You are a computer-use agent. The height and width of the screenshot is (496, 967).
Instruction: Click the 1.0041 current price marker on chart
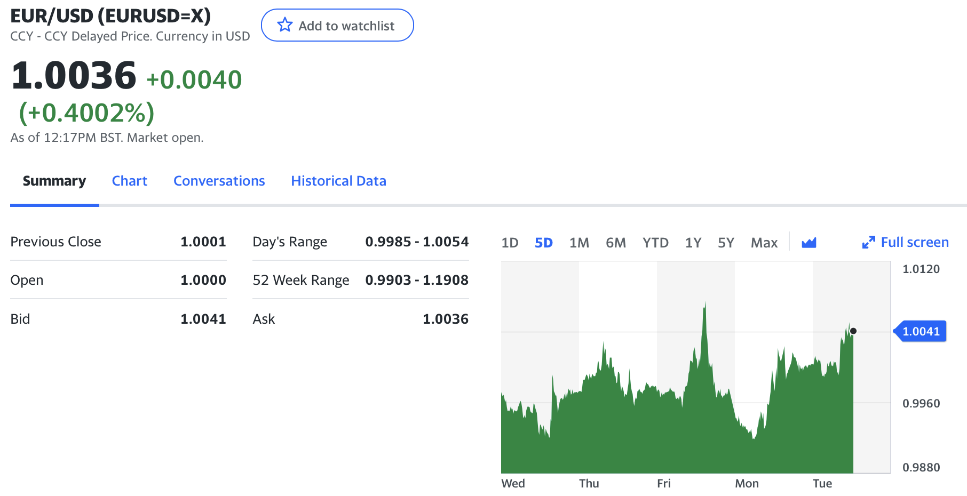click(920, 331)
